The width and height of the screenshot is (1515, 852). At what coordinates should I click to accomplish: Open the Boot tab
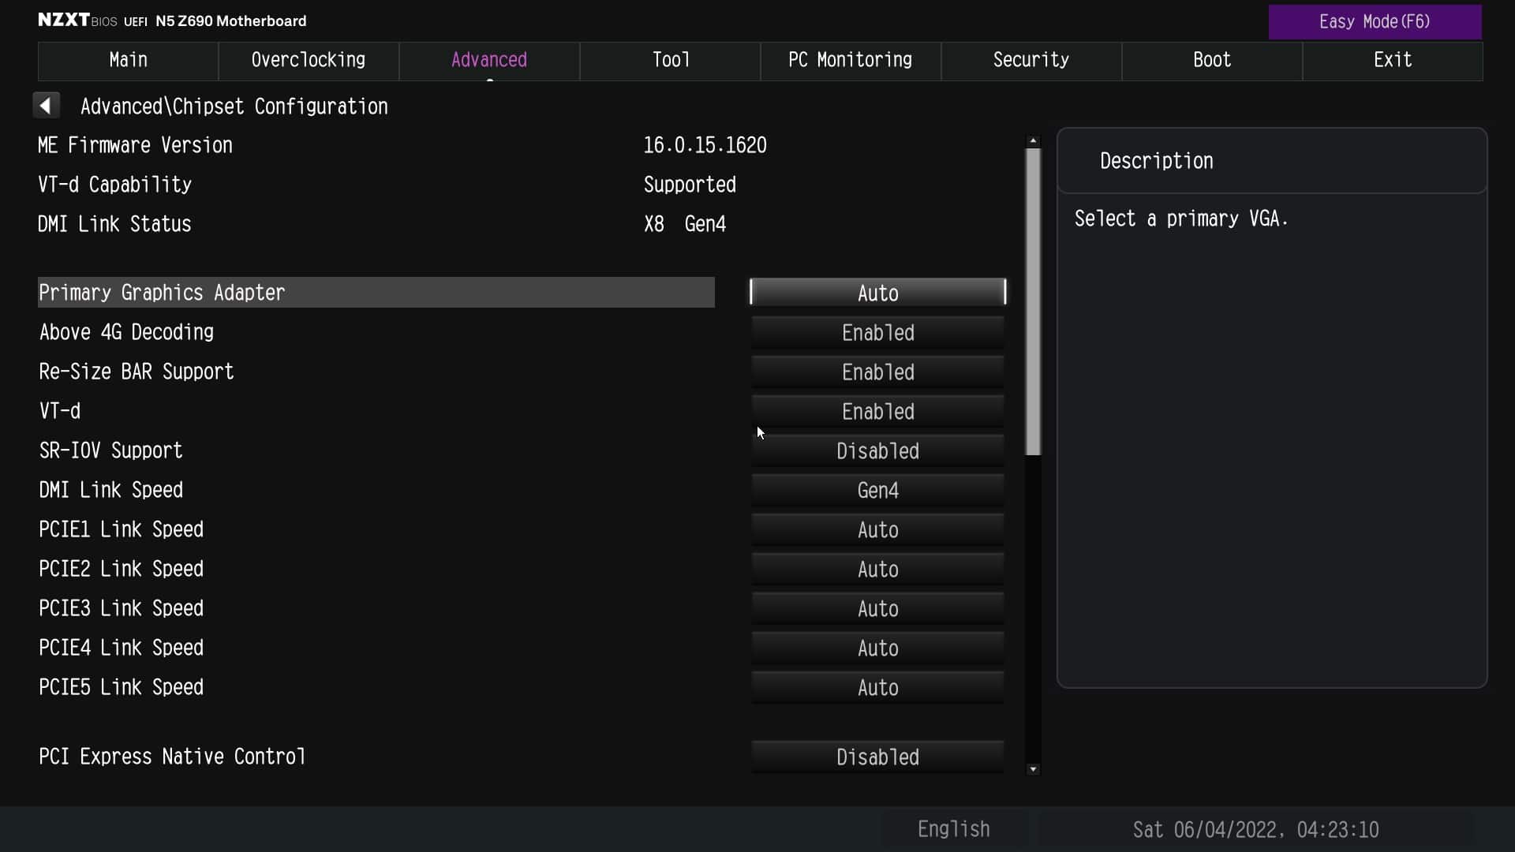click(x=1212, y=61)
